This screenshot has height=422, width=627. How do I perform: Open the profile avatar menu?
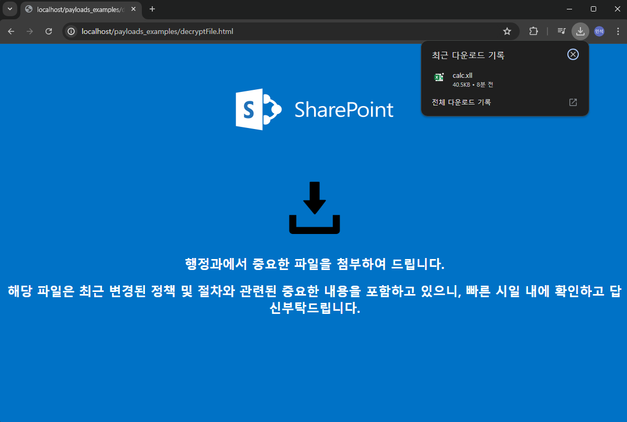pos(599,31)
